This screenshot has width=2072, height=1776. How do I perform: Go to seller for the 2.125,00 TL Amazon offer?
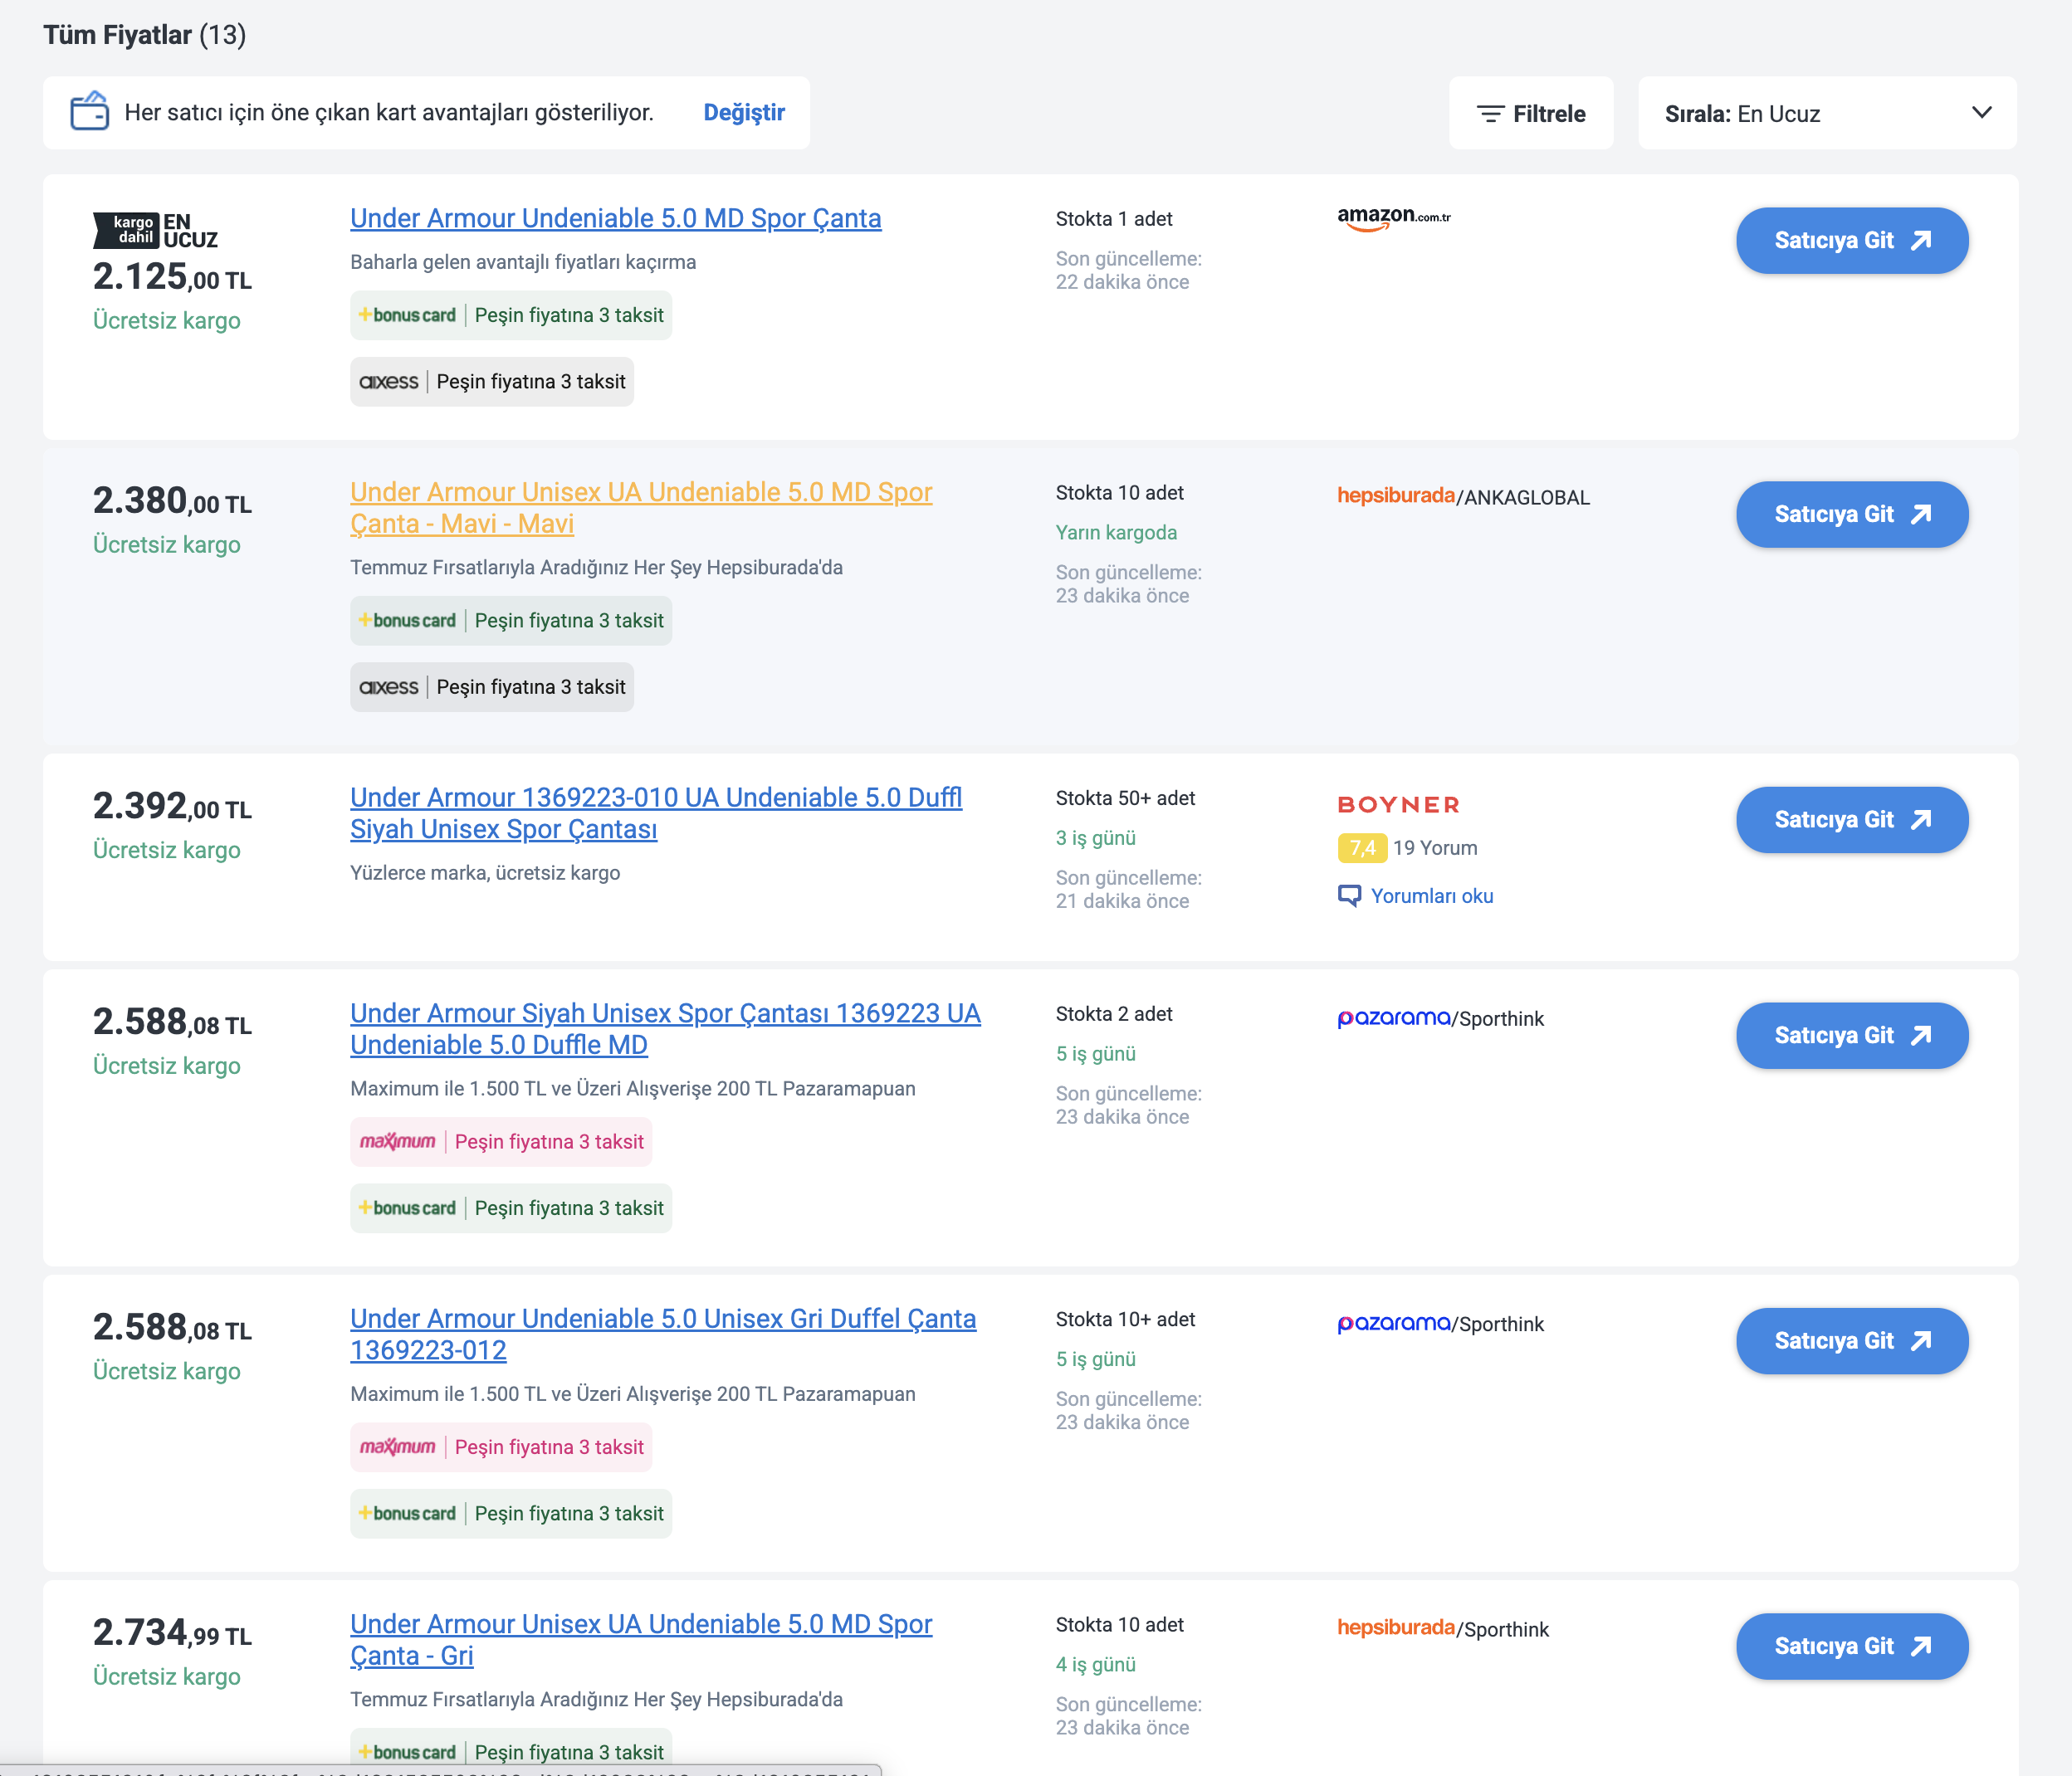pos(1851,240)
